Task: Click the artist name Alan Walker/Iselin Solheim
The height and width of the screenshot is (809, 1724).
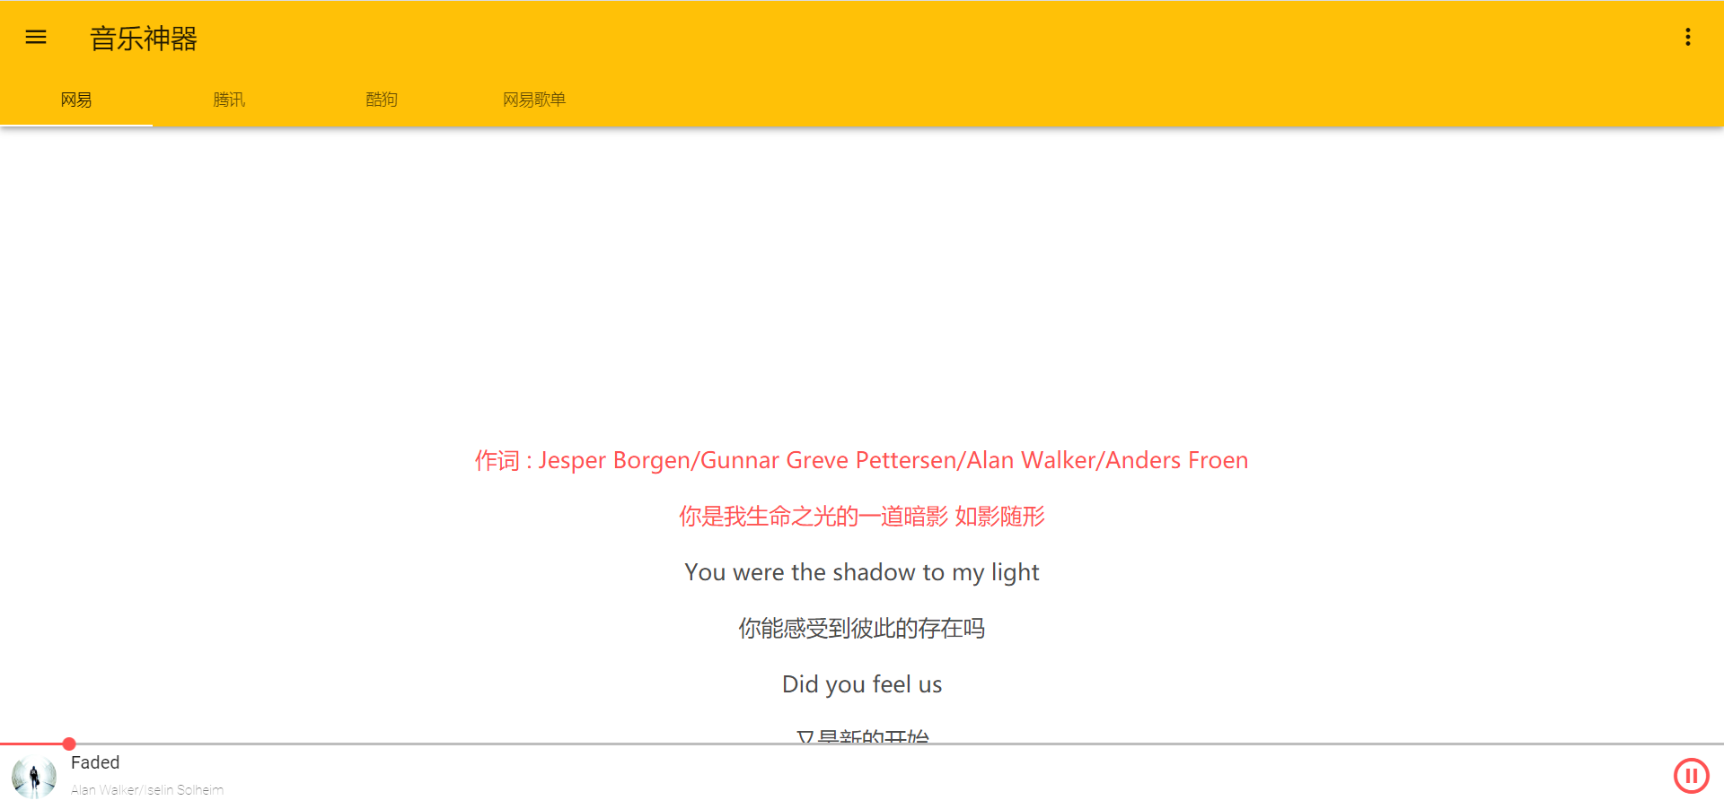Action: click(147, 789)
